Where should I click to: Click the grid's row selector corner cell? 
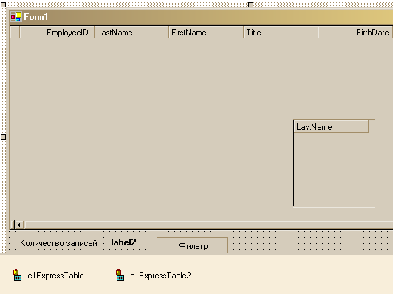click(15, 33)
